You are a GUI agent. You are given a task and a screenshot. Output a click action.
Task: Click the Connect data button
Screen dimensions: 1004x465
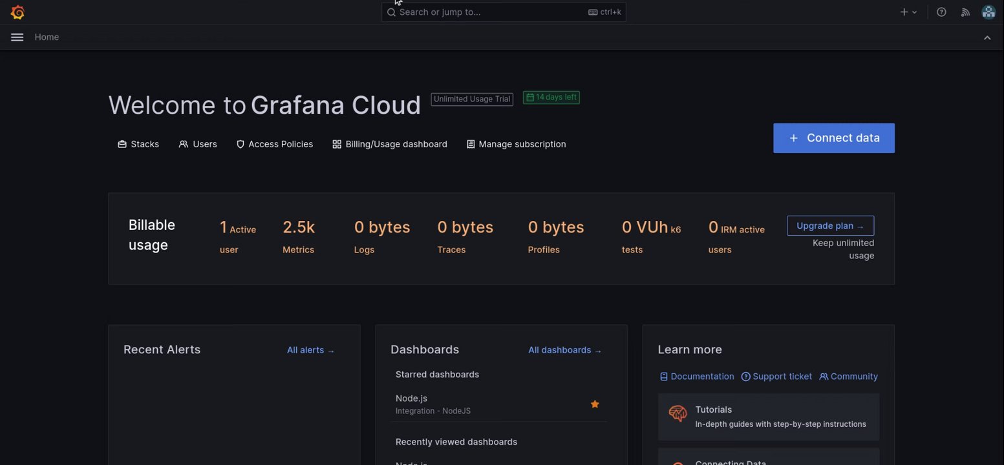pos(834,138)
